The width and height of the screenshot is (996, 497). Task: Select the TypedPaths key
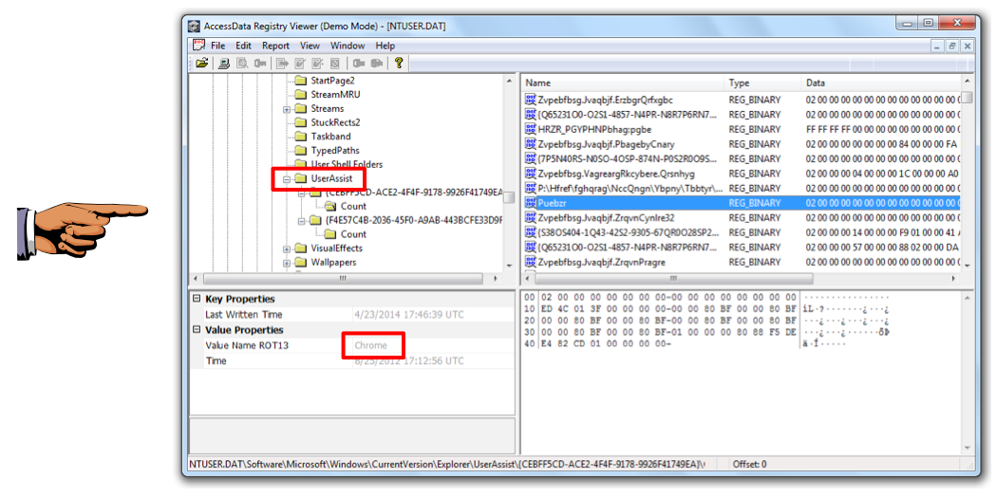click(335, 151)
